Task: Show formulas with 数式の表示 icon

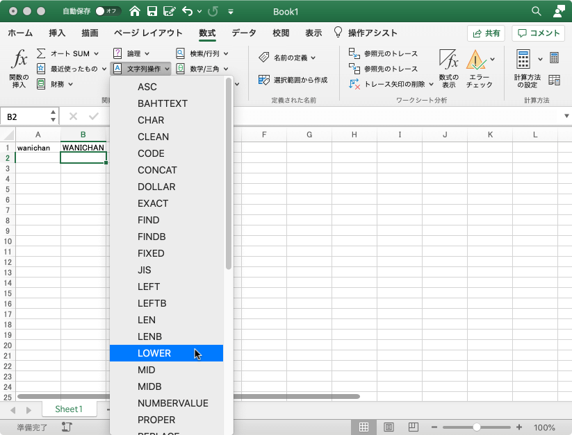Action: (449, 60)
